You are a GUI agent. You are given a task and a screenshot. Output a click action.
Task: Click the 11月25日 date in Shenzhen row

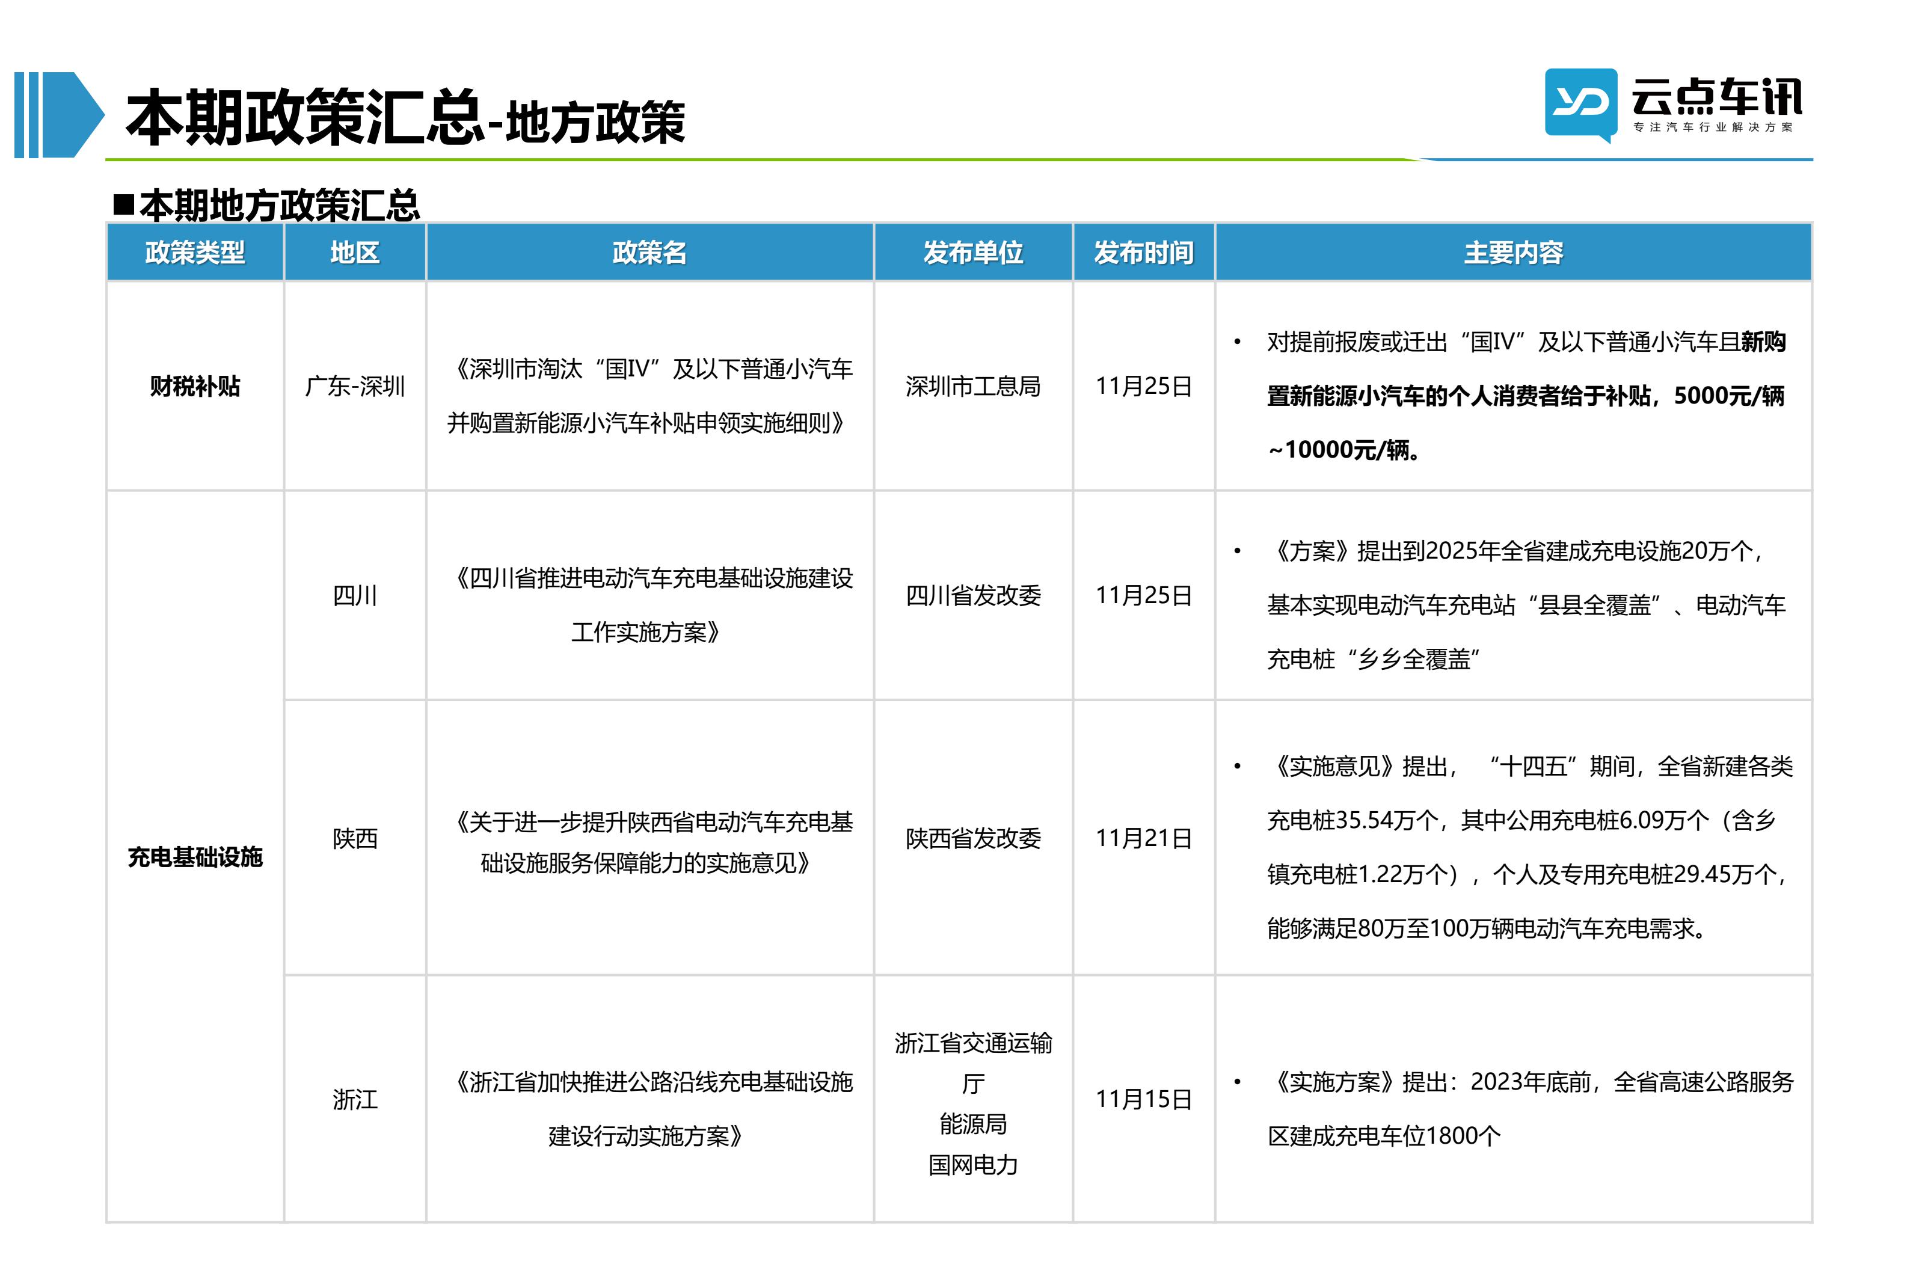1143,386
